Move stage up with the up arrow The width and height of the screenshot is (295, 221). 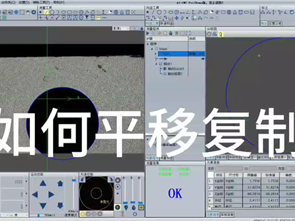coord(43,183)
